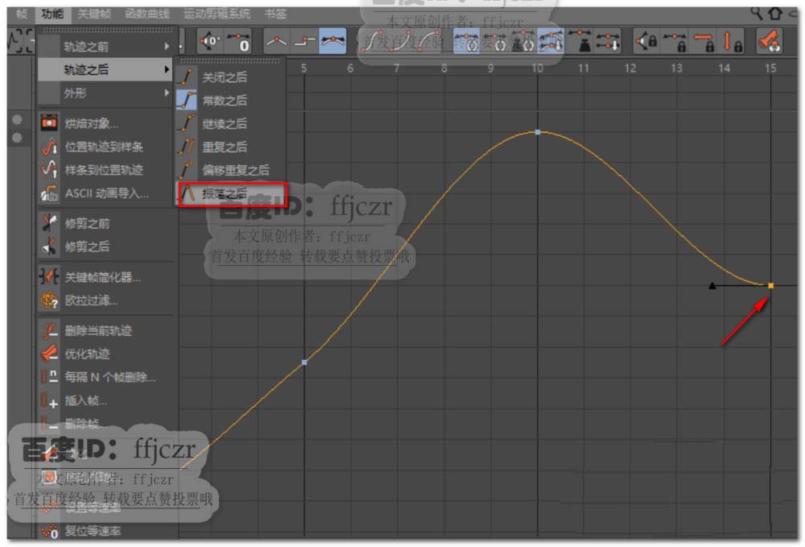Toggle spline interpolation toolbar icon
This screenshot has width=805, height=547.
[332, 41]
